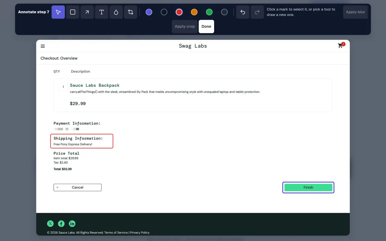
Task: Open the Facebook social icon
Action: [x=61, y=224]
